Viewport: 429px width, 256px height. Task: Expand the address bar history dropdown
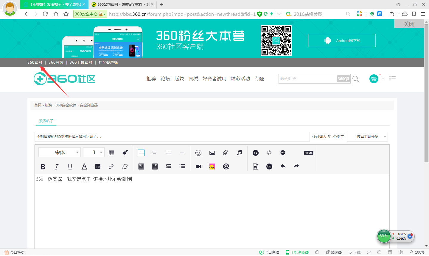(x=279, y=14)
